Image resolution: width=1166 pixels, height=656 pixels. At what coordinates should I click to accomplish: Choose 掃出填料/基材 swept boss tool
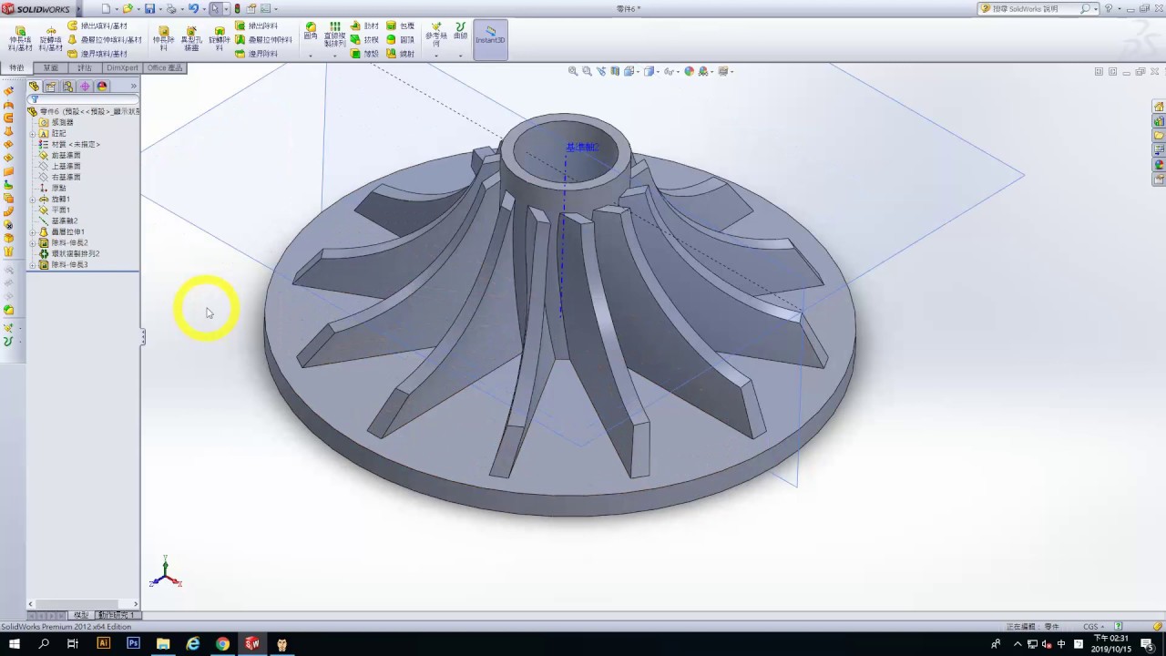(97, 26)
